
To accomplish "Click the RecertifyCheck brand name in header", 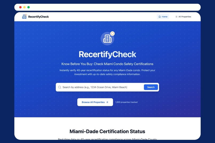I will 38,17.
